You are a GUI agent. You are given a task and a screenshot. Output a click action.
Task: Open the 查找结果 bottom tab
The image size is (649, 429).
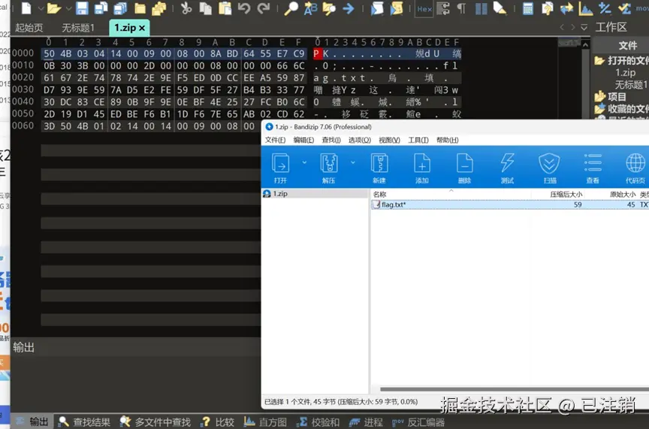[x=84, y=421]
